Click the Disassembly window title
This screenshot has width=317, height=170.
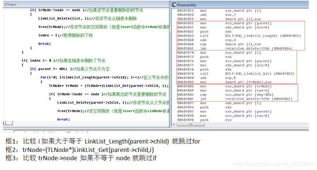pyautogui.click(x=186, y=5)
